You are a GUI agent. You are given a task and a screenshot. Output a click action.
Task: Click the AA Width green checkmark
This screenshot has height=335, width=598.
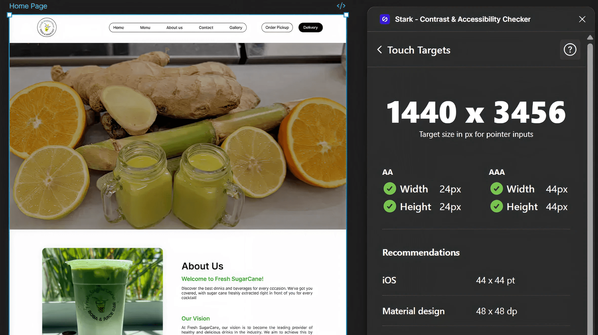(x=390, y=189)
